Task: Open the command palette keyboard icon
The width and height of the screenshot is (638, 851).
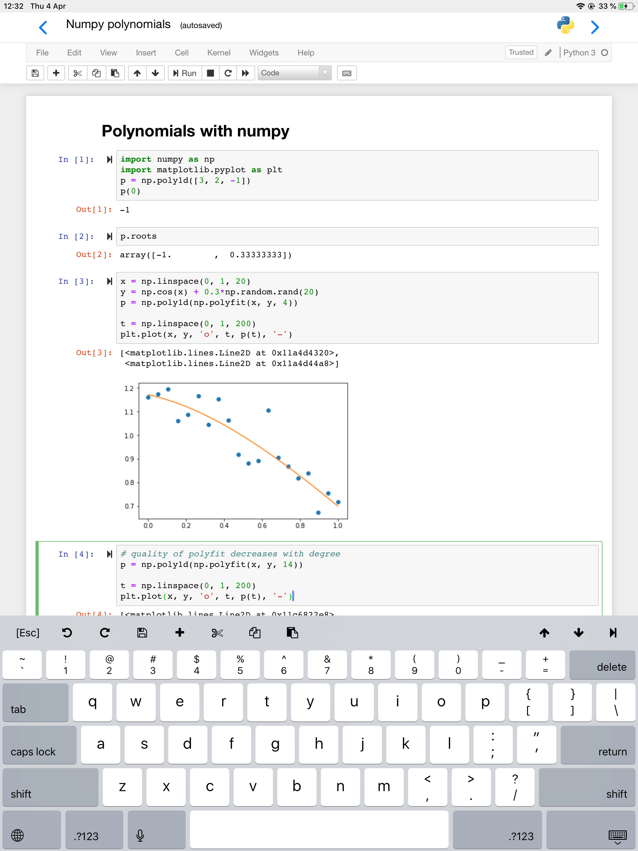Action: click(347, 73)
